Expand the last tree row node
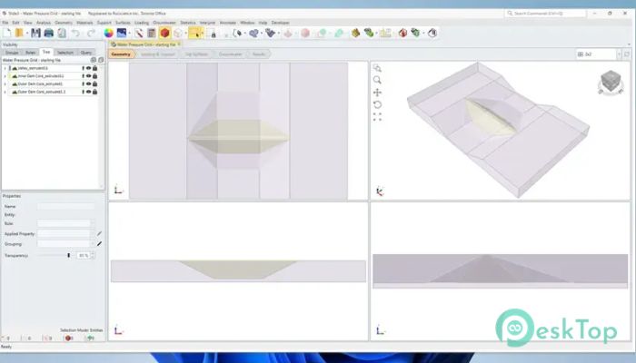This screenshot has height=363, width=636. [5, 92]
